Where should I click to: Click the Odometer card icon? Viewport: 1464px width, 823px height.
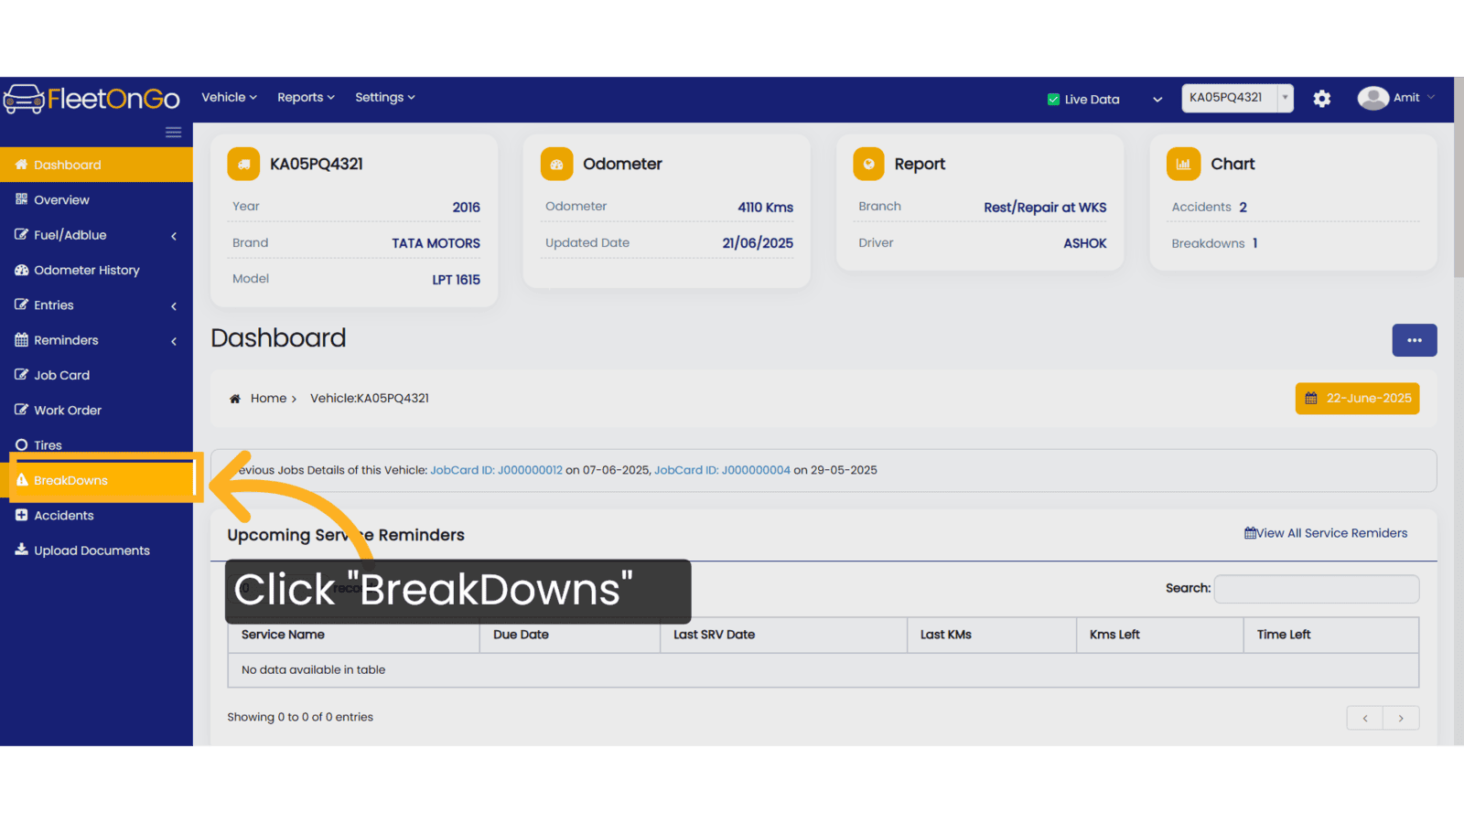(x=556, y=164)
